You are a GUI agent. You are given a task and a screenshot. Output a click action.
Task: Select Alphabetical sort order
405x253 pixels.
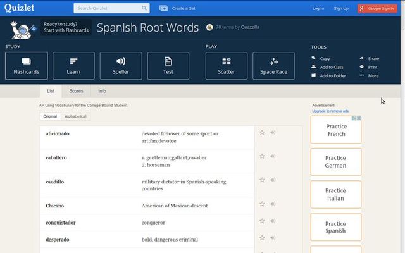tap(75, 116)
